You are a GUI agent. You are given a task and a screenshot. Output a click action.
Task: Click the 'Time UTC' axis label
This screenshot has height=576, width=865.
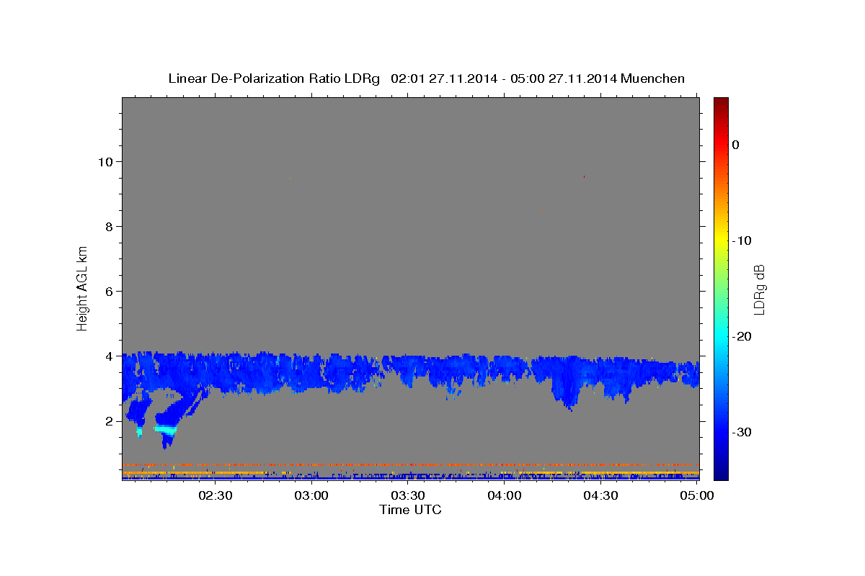[410, 510]
